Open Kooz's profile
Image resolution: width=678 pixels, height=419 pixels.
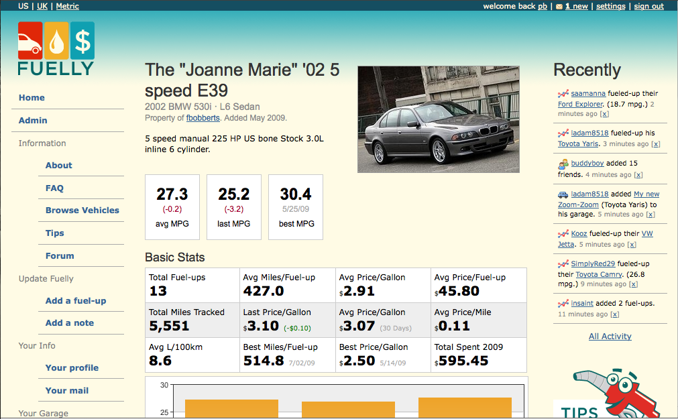(579, 234)
